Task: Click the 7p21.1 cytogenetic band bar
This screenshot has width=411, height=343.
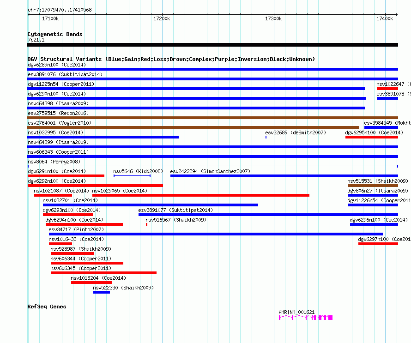Action: [212, 45]
